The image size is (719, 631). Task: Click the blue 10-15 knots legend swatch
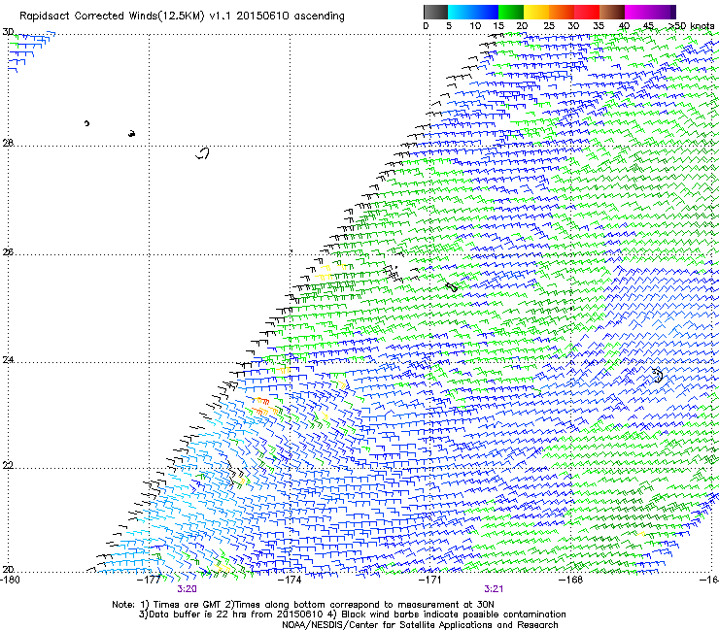coord(486,12)
